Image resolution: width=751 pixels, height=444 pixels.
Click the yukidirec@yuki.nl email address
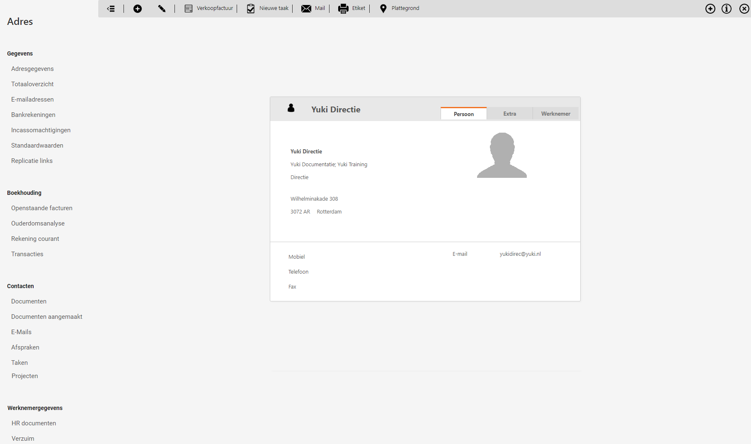point(520,254)
